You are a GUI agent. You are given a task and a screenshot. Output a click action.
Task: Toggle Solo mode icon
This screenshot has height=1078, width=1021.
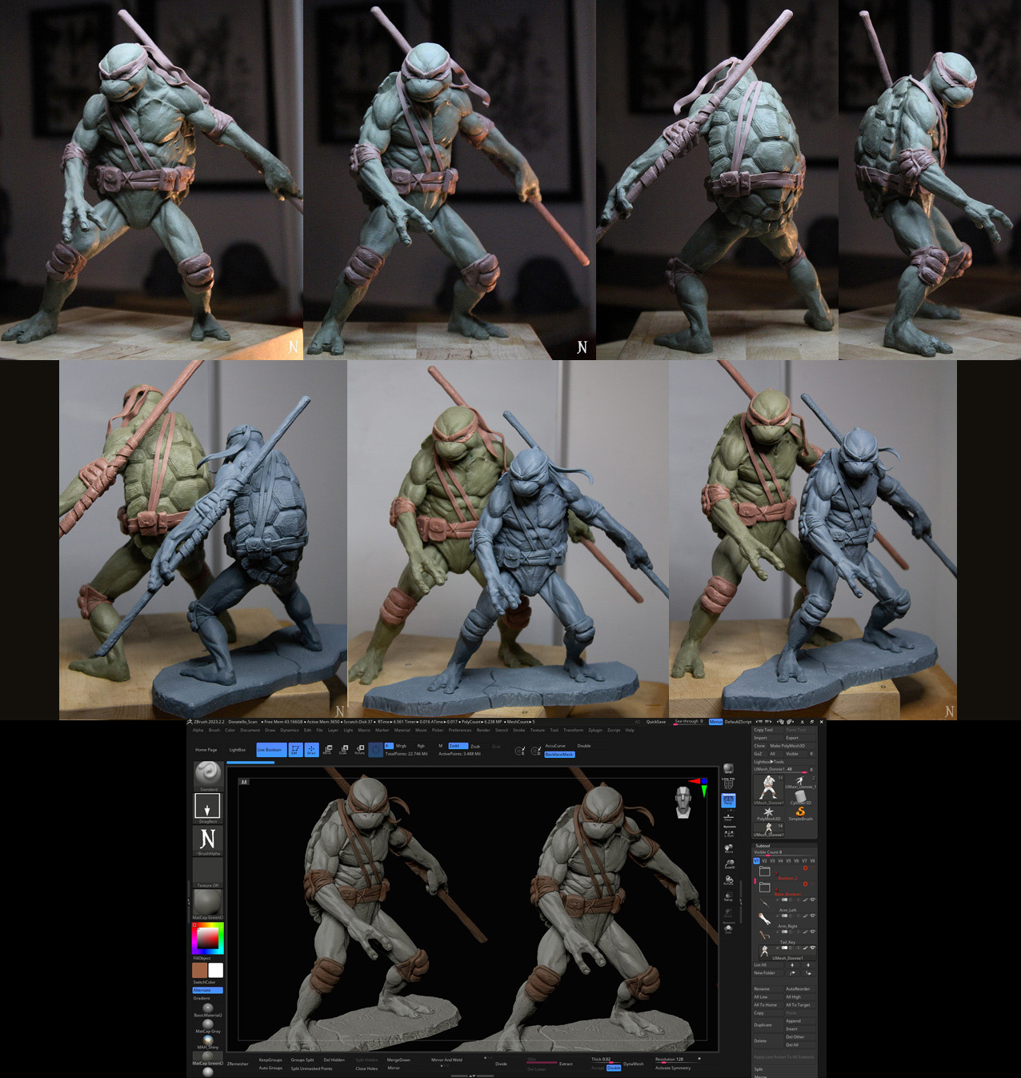[x=729, y=928]
